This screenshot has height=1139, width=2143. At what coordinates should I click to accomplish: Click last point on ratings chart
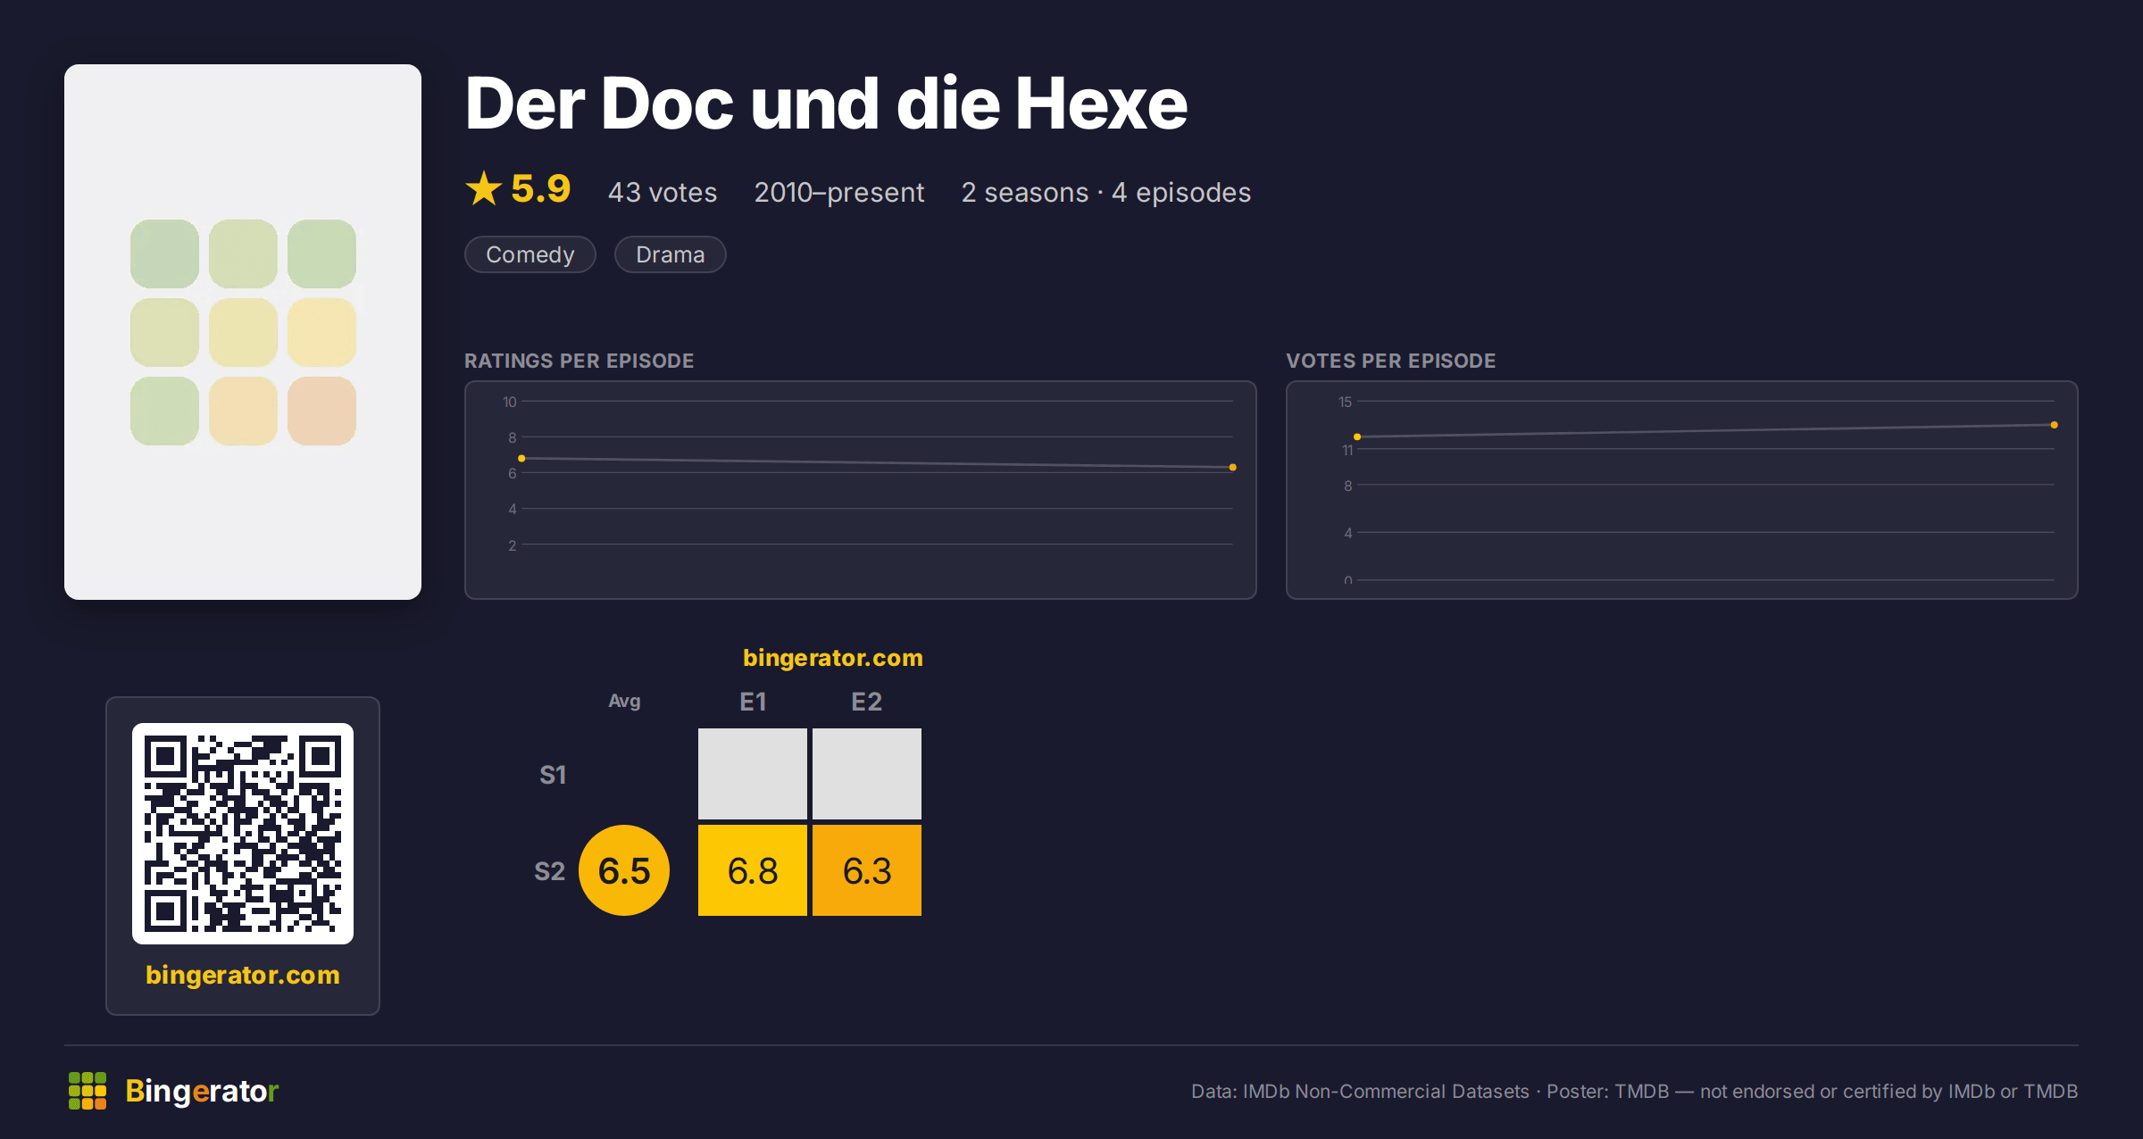1233,468
